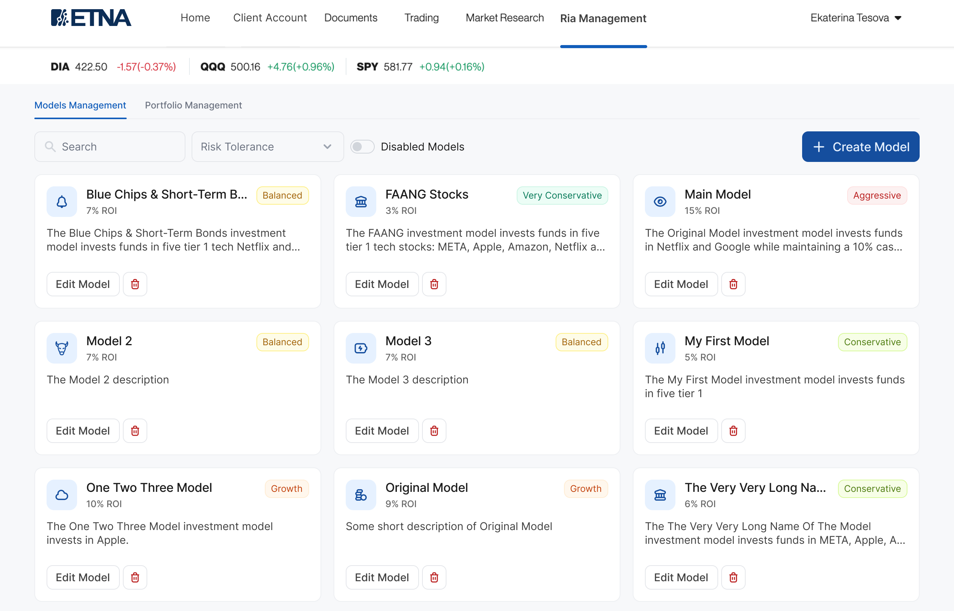
Task: Edit Model 2
Action: click(83, 430)
